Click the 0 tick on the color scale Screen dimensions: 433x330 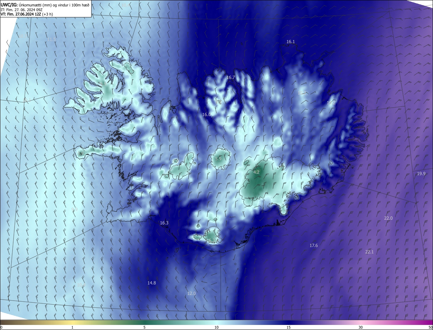pyautogui.click(x=1, y=327)
